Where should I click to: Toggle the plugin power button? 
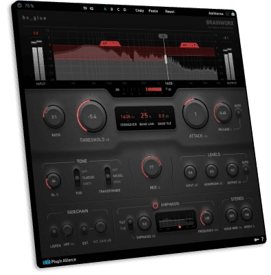[20, 5]
